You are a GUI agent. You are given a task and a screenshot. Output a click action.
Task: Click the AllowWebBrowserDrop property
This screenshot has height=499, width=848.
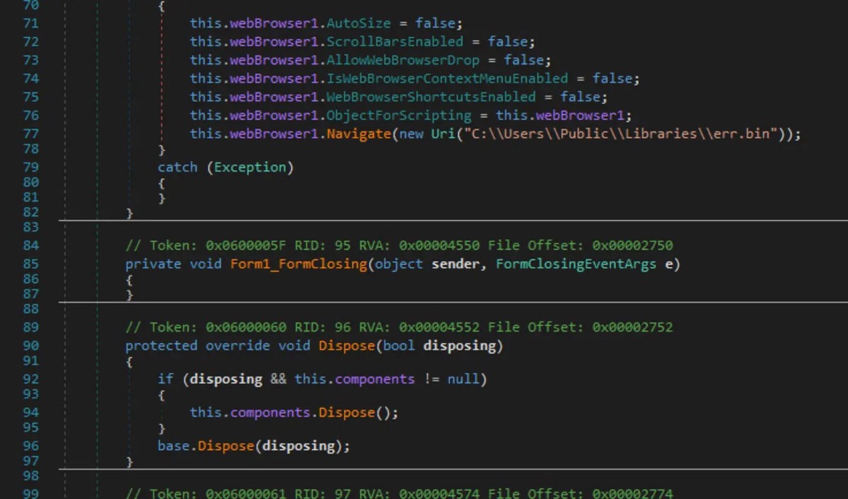click(403, 60)
